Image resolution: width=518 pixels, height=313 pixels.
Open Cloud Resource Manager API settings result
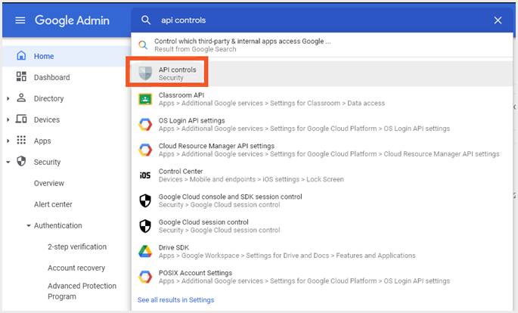coord(322,150)
